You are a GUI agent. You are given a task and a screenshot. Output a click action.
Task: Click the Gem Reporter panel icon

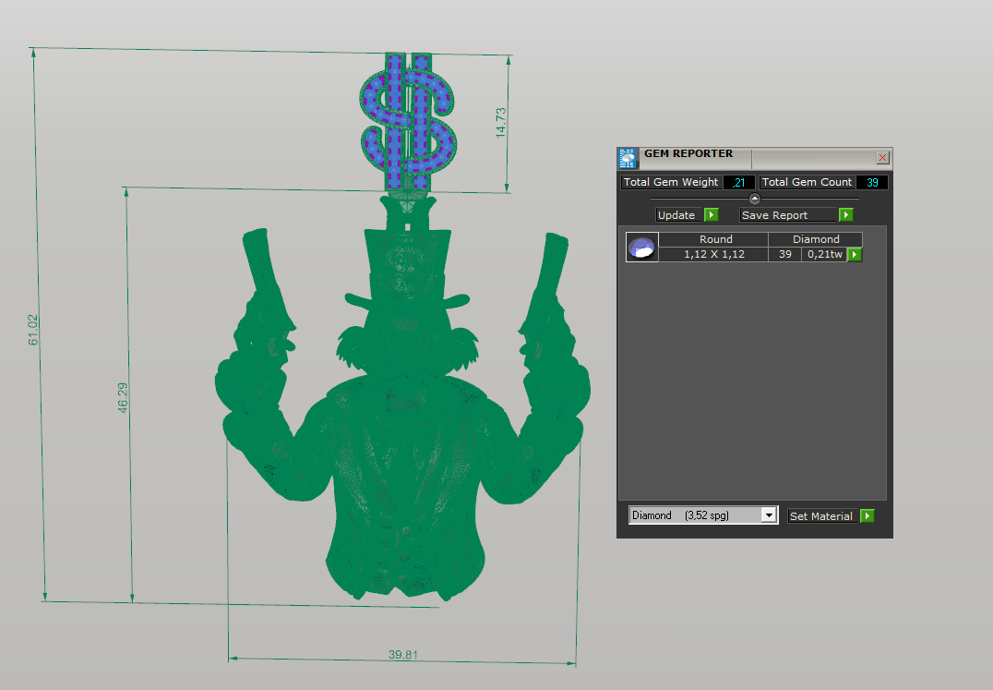628,157
